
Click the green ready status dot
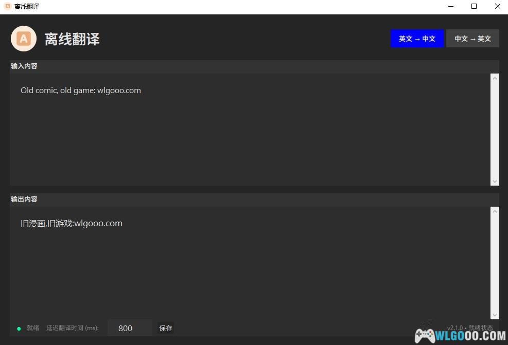[x=19, y=328]
